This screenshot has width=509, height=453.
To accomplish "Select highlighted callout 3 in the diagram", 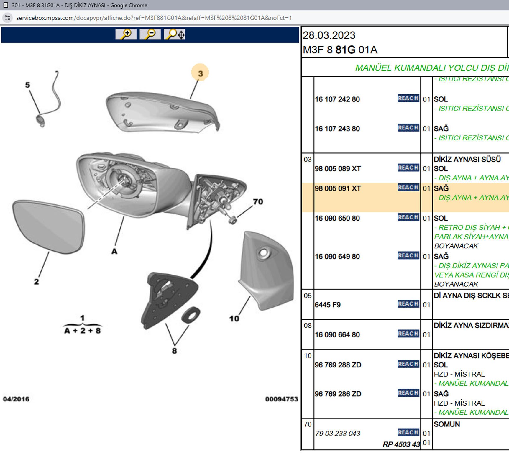I will 200,73.
